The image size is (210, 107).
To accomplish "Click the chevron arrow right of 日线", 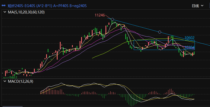I will [202, 6].
